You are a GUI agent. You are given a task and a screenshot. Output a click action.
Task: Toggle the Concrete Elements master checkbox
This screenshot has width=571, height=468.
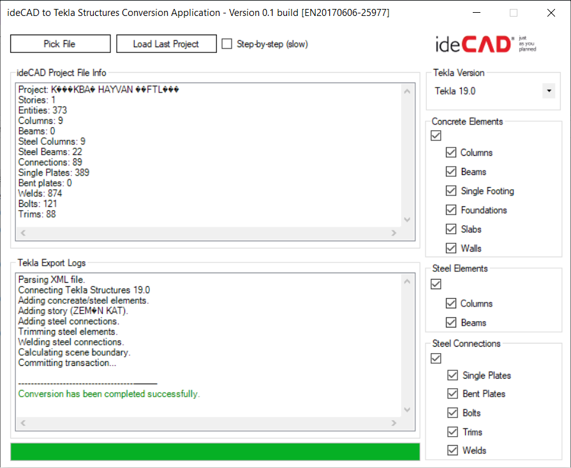[x=436, y=135]
